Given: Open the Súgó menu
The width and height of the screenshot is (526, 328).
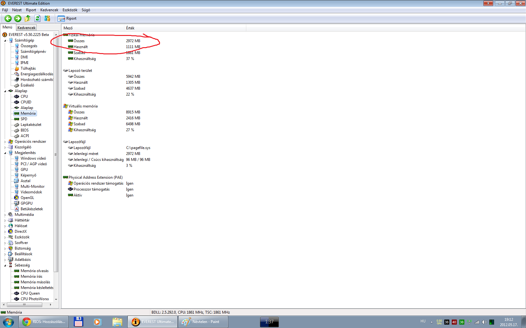Looking at the screenshot, I should pyautogui.click(x=86, y=10).
